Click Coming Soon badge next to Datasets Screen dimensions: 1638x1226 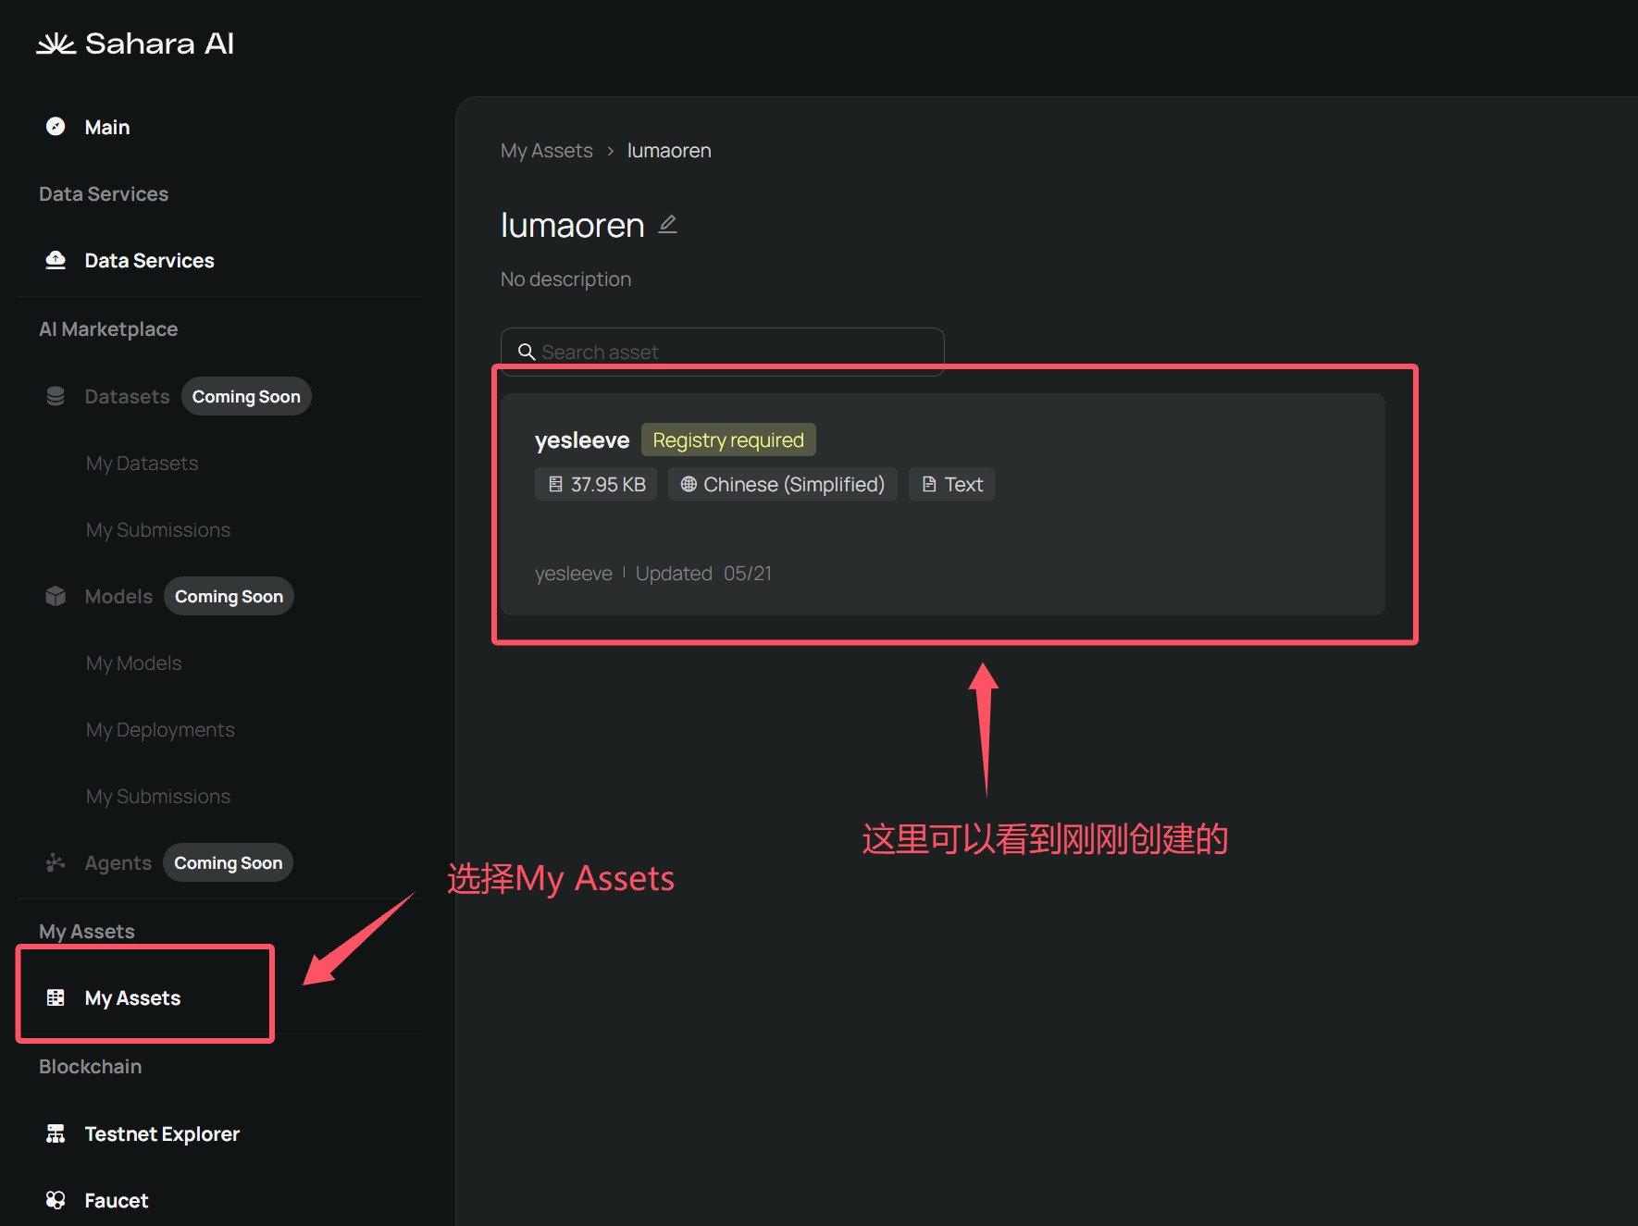pos(246,396)
